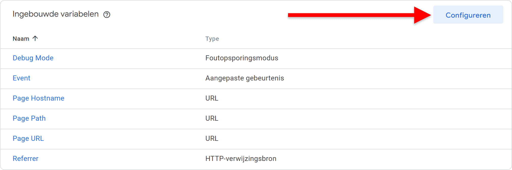Select the URL type in Page Path row
The height and width of the screenshot is (170, 512).
coord(212,118)
